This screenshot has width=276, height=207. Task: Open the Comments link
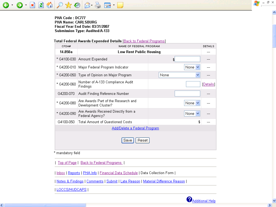tap(95, 181)
